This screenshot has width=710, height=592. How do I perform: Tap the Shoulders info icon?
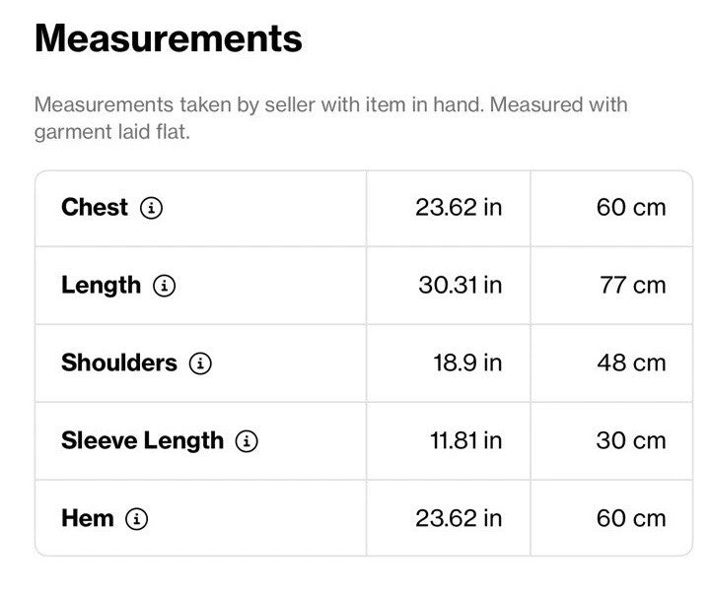tap(200, 363)
